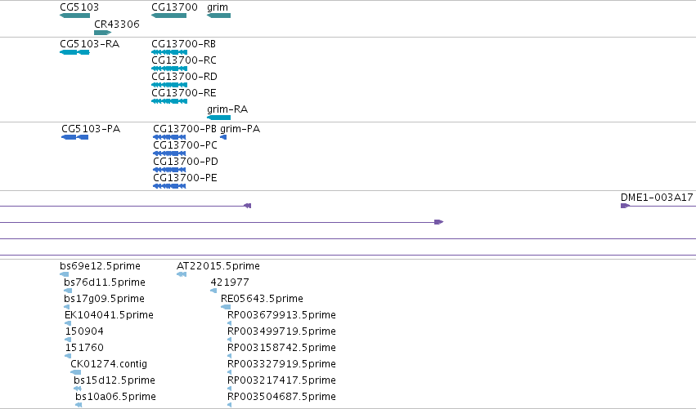Click the CG13700-PE label

(x=185, y=178)
